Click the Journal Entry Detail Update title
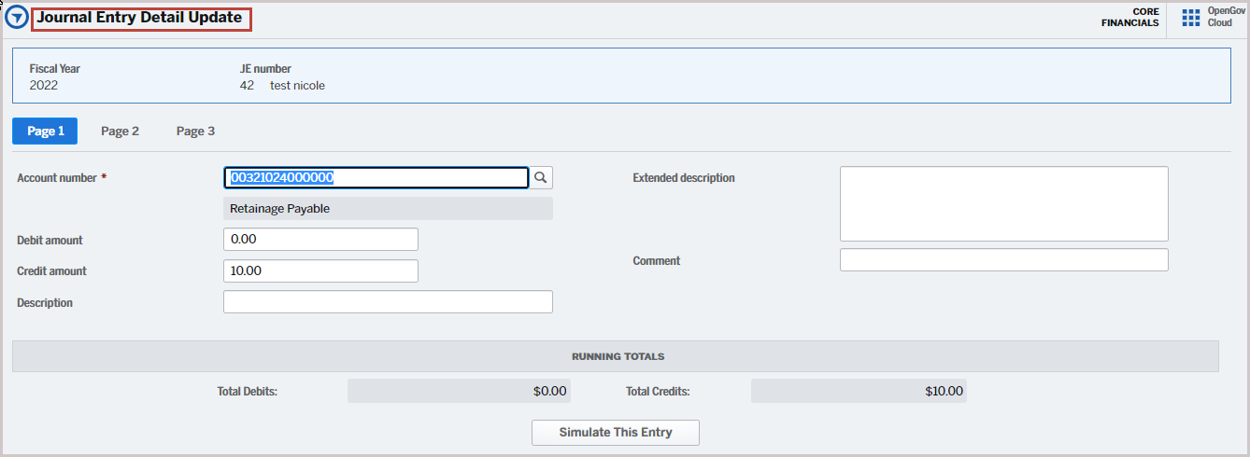Screen dimensions: 1250x457 [x=140, y=18]
